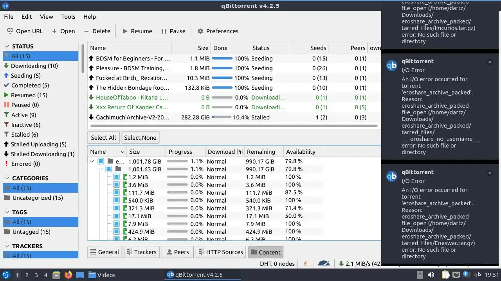Switch to the Trackers tab
Viewport: 501px width, 281px height.
(x=142, y=252)
